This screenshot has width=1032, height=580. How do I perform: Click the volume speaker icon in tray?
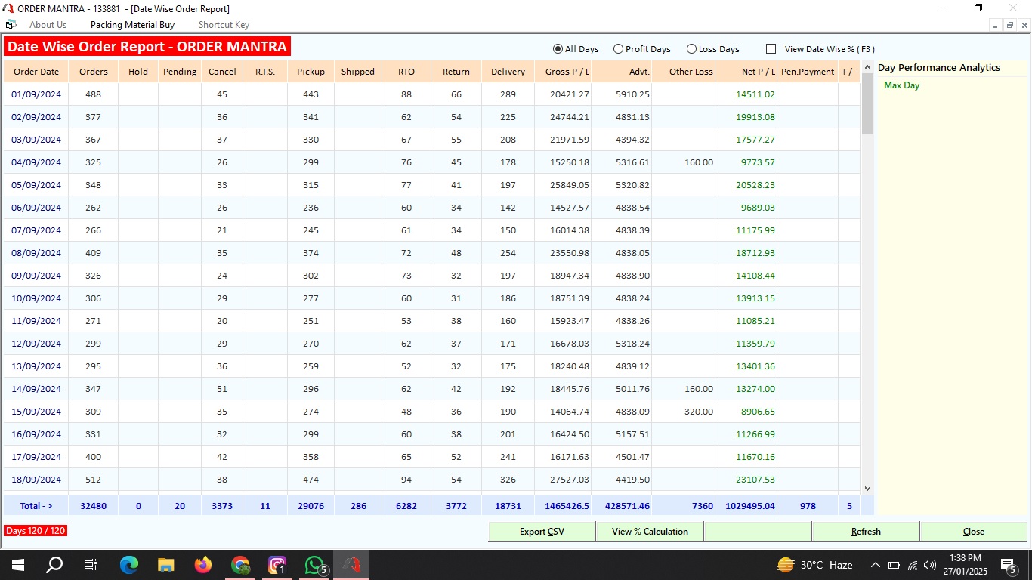pyautogui.click(x=930, y=565)
